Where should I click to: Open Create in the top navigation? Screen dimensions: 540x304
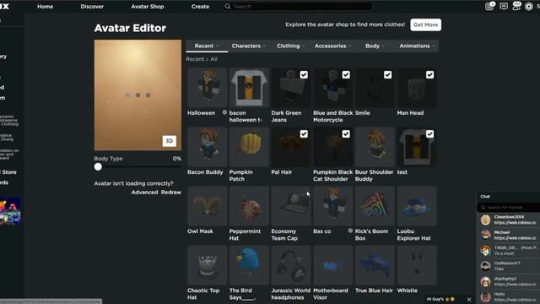pyautogui.click(x=200, y=7)
